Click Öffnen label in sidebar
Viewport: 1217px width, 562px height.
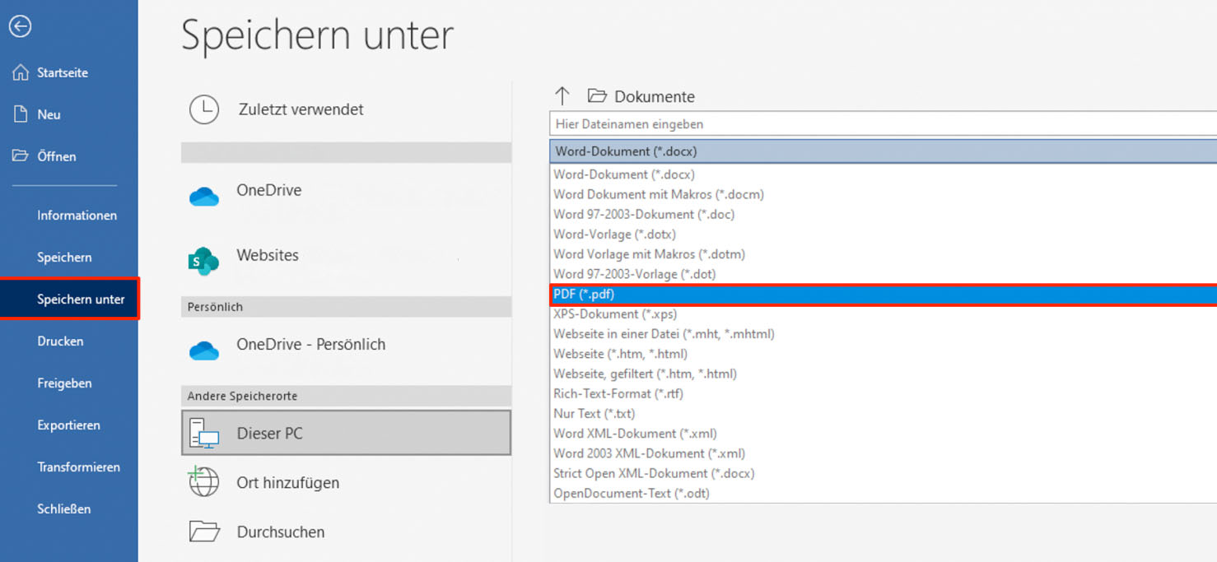click(56, 156)
